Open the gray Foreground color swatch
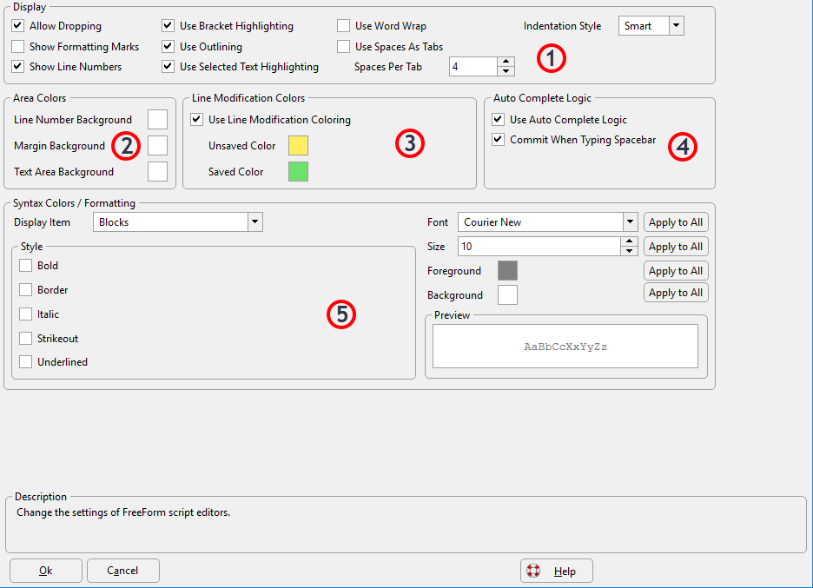This screenshot has height=588, width=813. pos(507,270)
